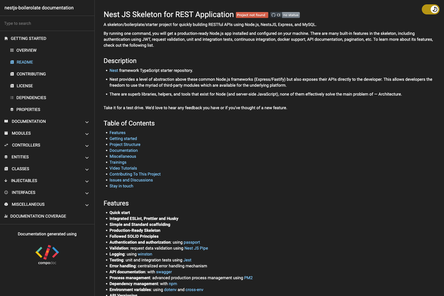The height and width of the screenshot is (296, 444).
Task: Expand the Injectables section chevron
Action: [x=87, y=181]
